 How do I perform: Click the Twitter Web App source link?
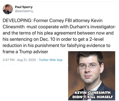coord(51,60)
